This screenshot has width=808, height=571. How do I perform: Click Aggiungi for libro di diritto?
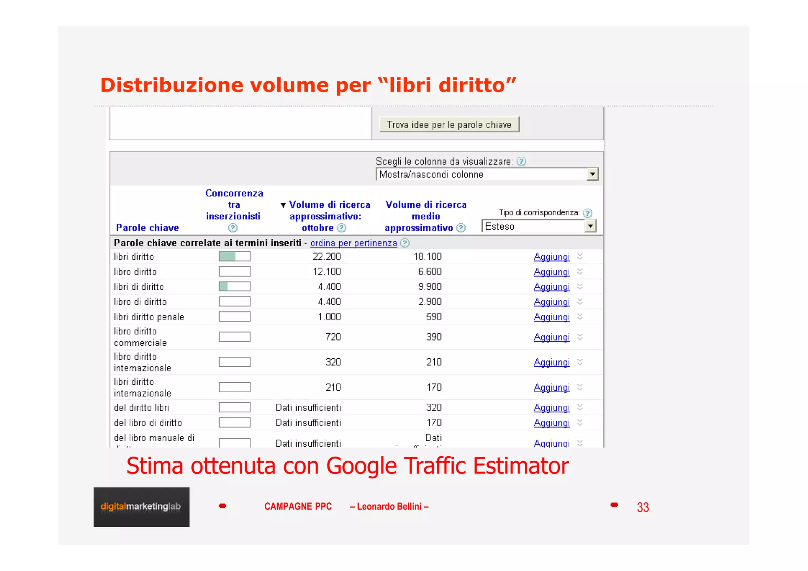pos(552,302)
